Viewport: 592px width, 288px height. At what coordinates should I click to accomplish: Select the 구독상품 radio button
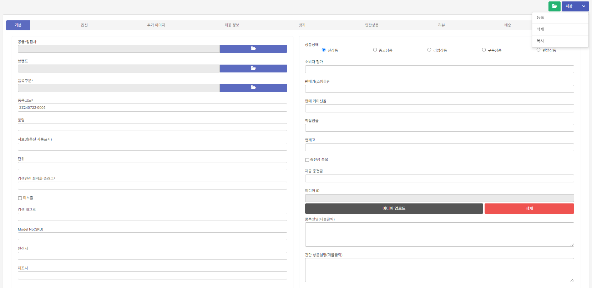[484, 50]
